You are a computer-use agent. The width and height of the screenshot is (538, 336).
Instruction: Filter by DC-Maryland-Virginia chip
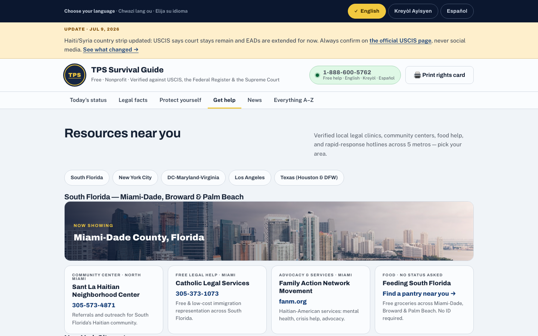pos(193,178)
